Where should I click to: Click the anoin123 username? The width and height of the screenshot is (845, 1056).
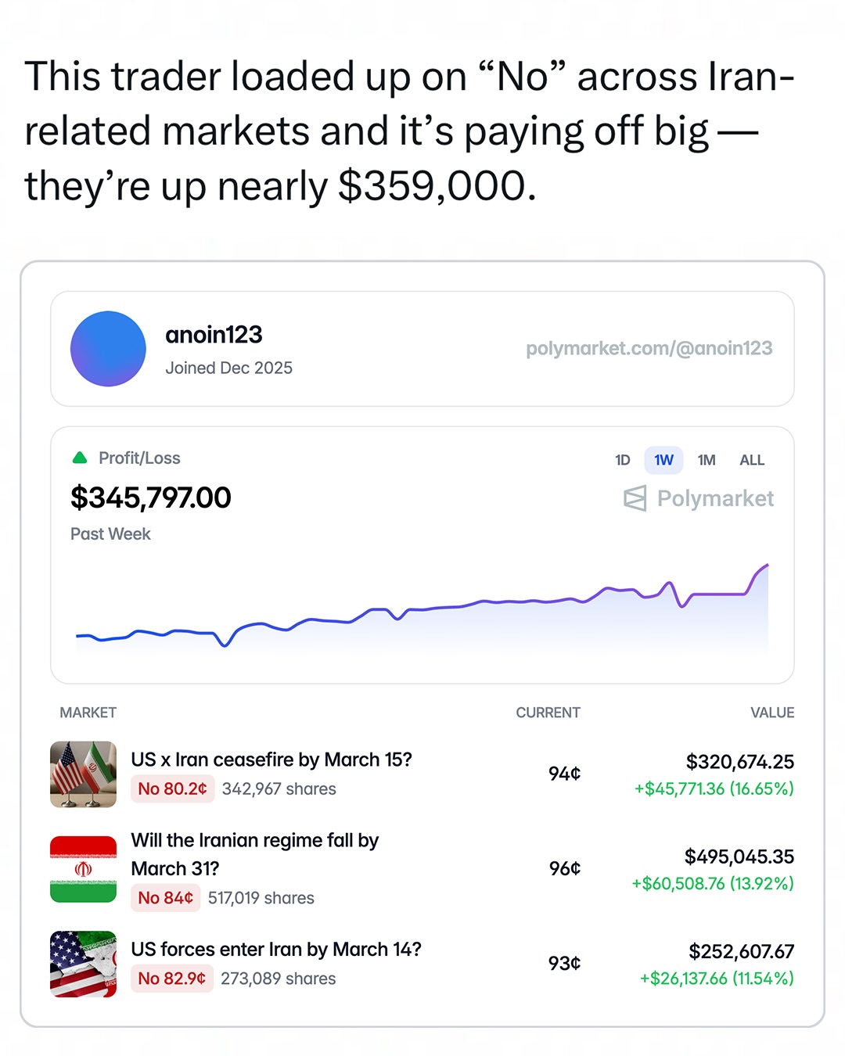pyautogui.click(x=214, y=335)
